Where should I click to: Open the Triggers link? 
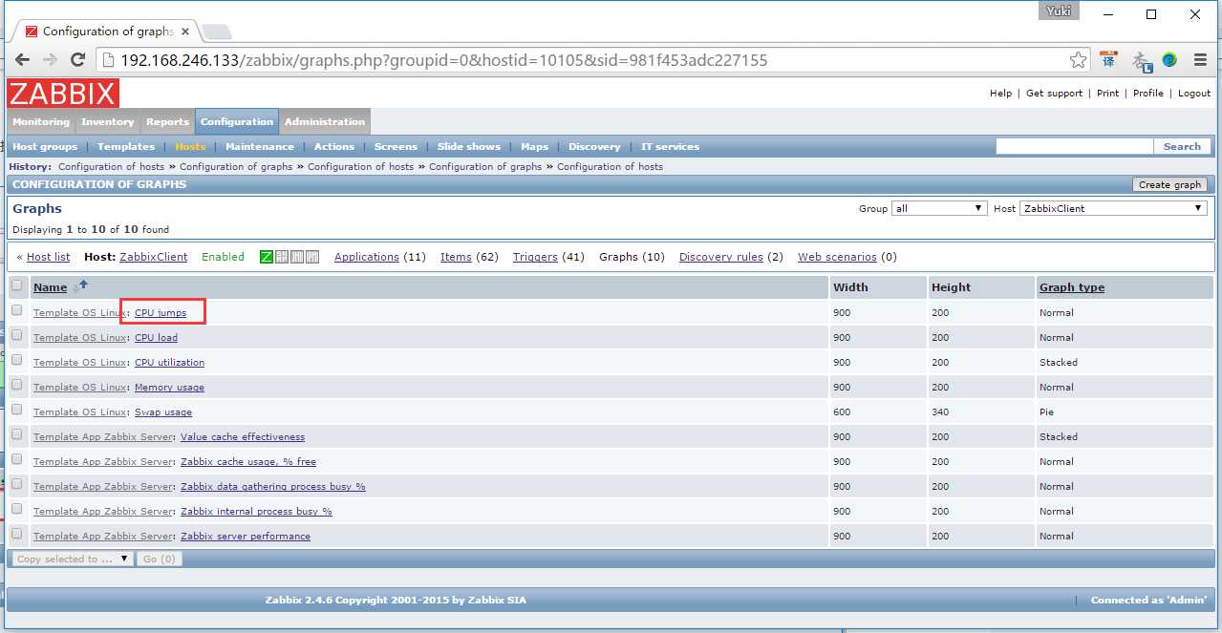click(535, 257)
